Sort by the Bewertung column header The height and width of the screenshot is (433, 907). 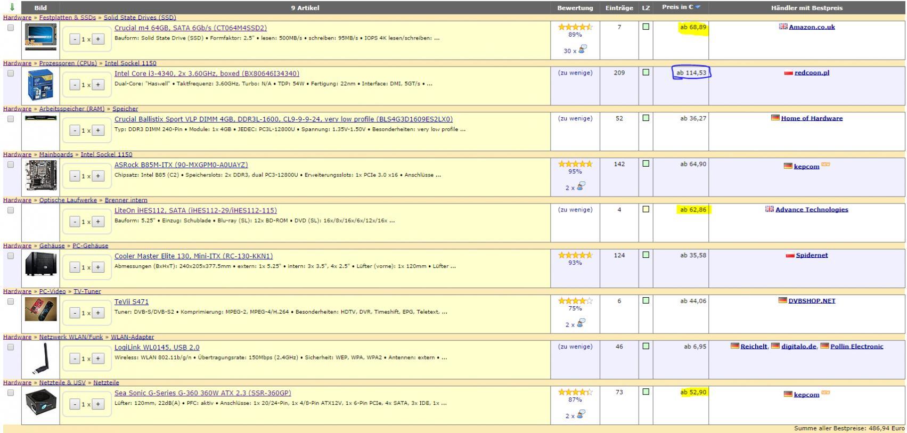(575, 8)
